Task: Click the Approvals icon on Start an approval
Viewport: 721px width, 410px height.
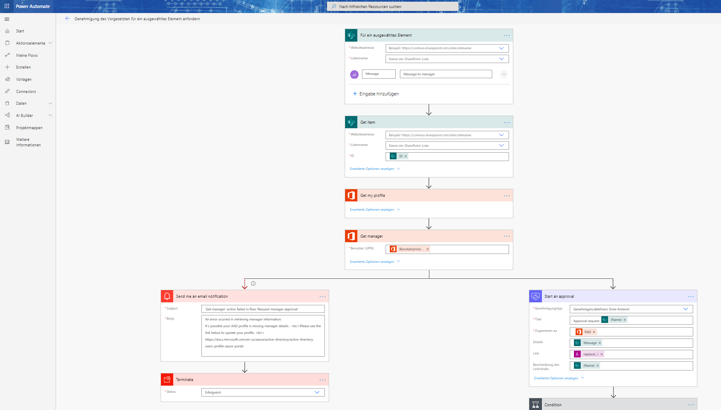Action: [x=536, y=296]
